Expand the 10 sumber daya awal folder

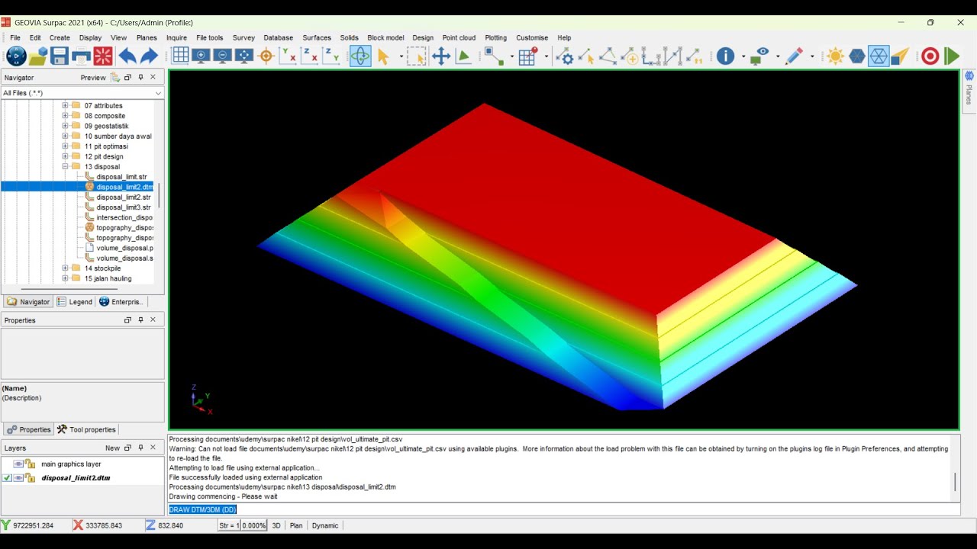pos(65,136)
